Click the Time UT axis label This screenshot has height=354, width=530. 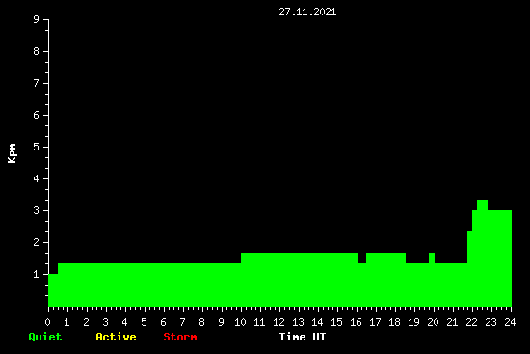pyautogui.click(x=303, y=337)
